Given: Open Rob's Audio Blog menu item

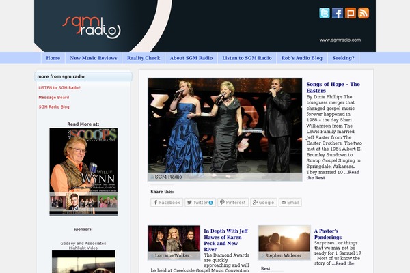Looking at the screenshot, I should click(x=302, y=58).
